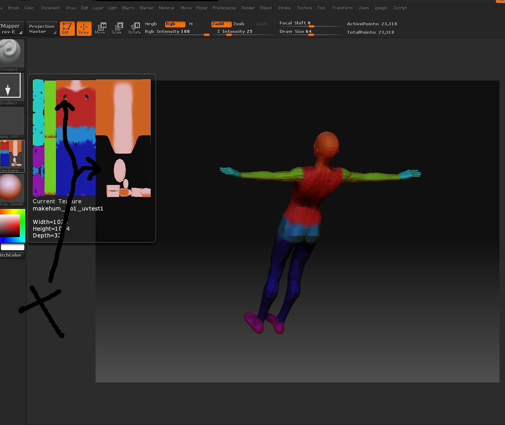Select the Scale transform tool
Image resolution: width=505 pixels, height=425 pixels.
click(117, 28)
